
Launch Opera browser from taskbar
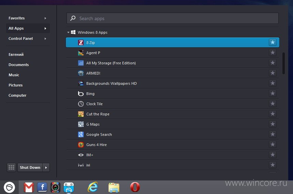135,187
